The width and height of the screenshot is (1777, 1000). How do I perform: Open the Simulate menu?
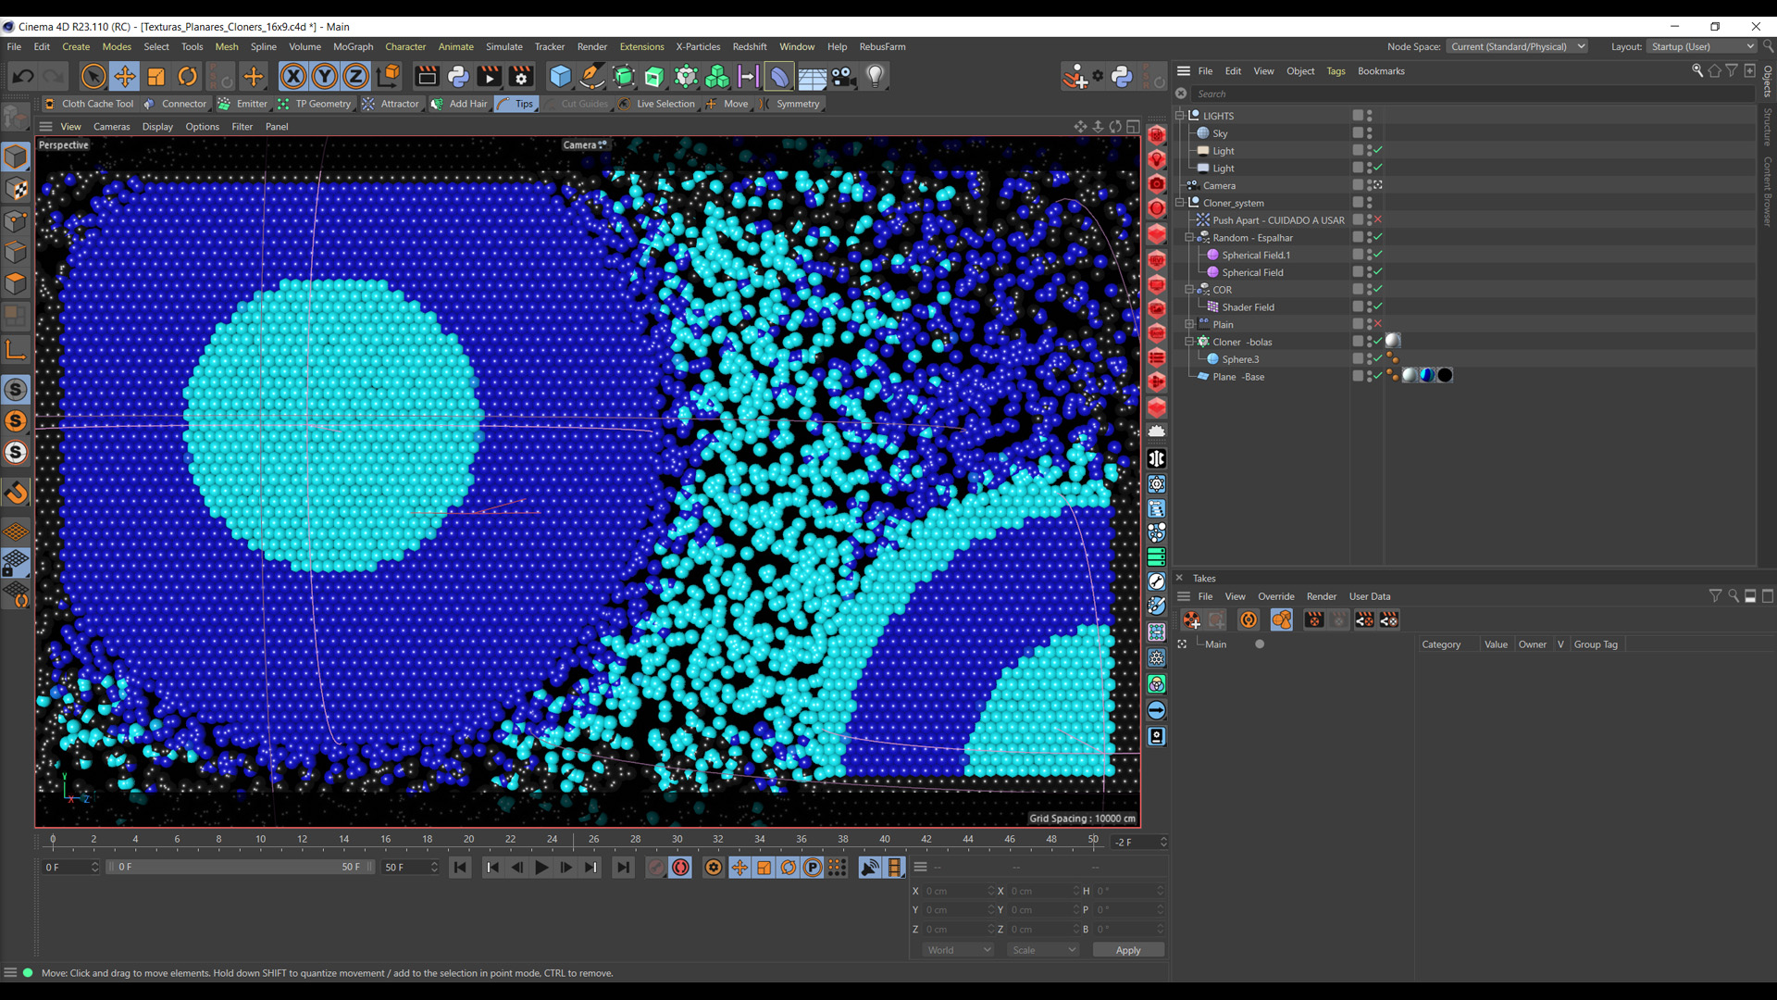503,46
